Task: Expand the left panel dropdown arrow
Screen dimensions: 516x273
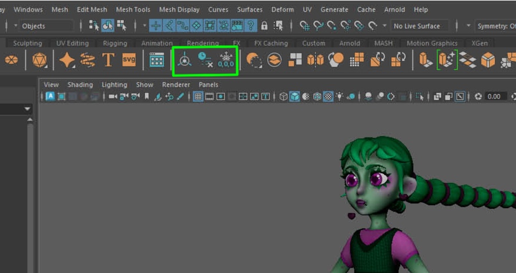Action: 27,109
